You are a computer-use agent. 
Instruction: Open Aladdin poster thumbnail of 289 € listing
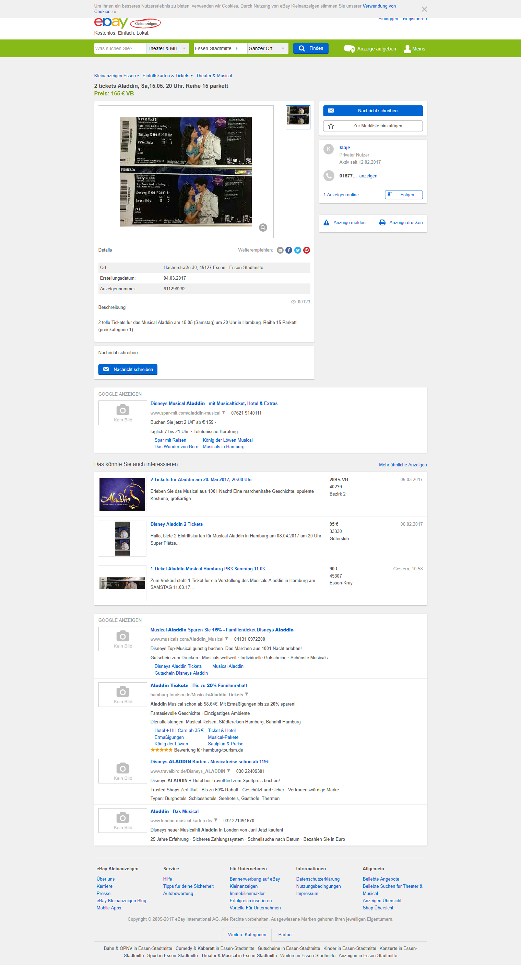[122, 494]
